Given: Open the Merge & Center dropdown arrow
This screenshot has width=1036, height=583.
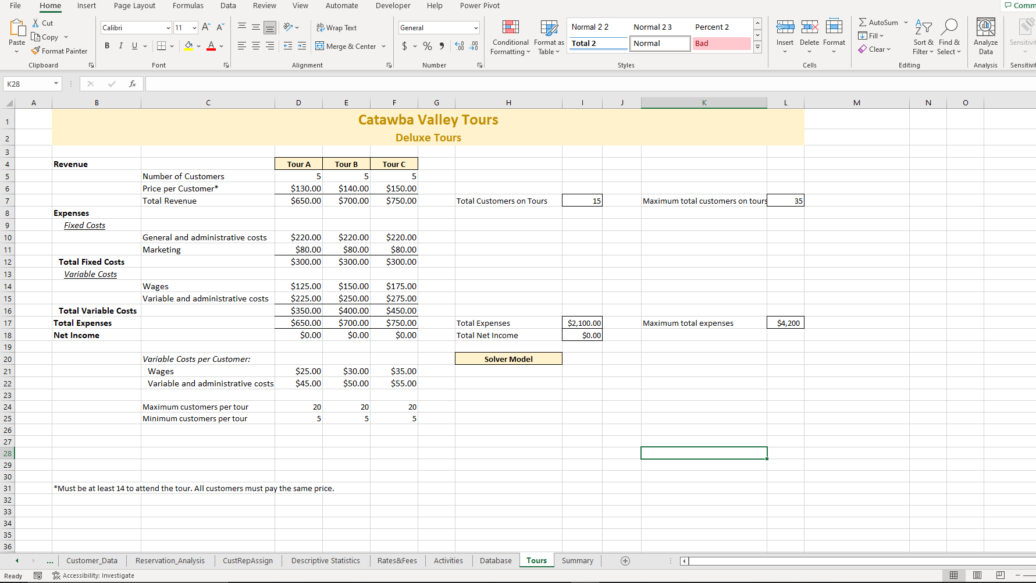Looking at the screenshot, I should pyautogui.click(x=383, y=46).
